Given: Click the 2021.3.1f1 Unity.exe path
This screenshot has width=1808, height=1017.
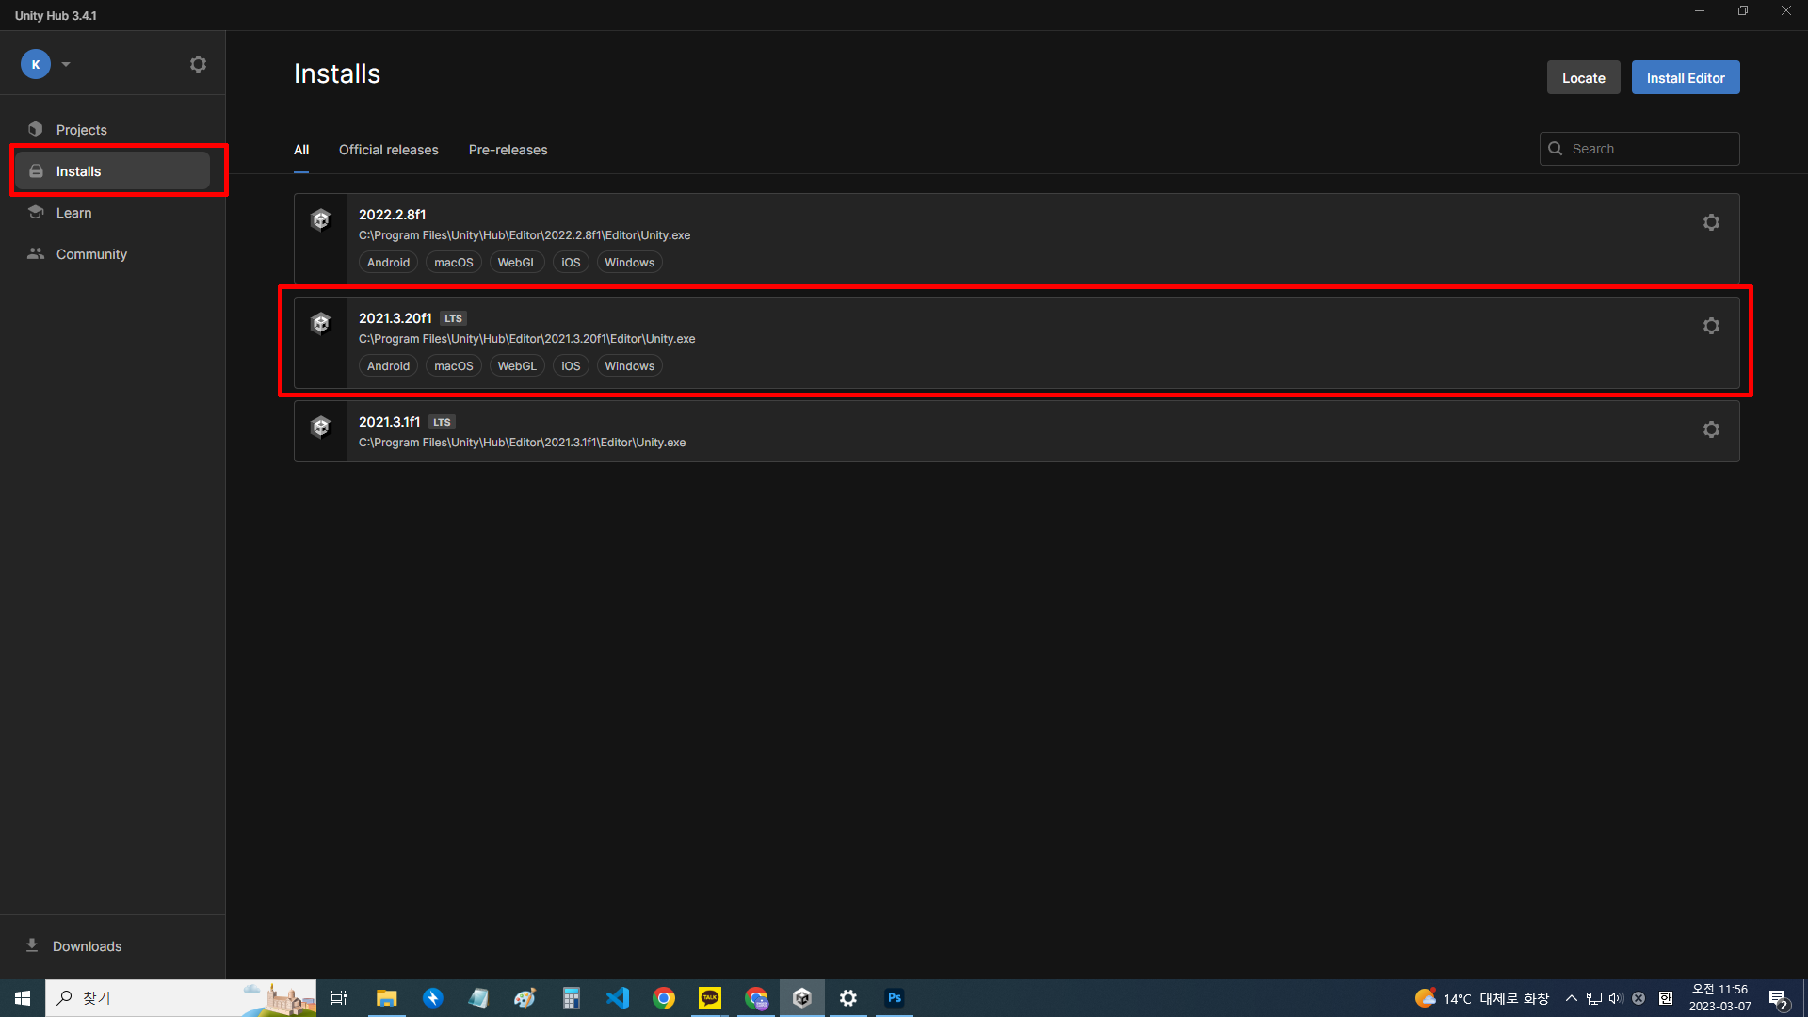Looking at the screenshot, I should 523,443.
